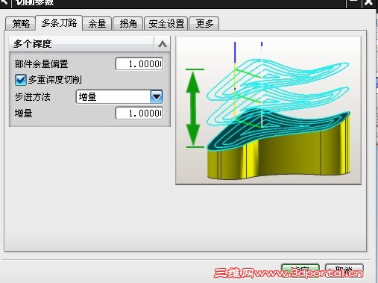Screen dimensions: 378x283
Task: Go to the 拐角 tab
Action: coord(128,24)
